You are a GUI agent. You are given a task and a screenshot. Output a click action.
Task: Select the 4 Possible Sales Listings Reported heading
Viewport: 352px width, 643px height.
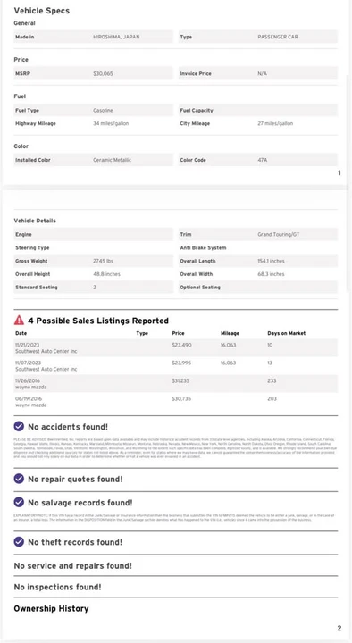(x=98, y=321)
